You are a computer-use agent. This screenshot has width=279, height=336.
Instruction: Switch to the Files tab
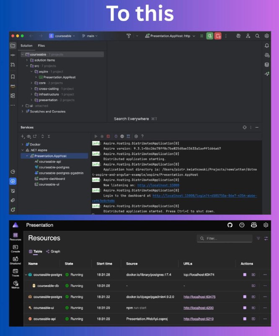coord(41,46)
